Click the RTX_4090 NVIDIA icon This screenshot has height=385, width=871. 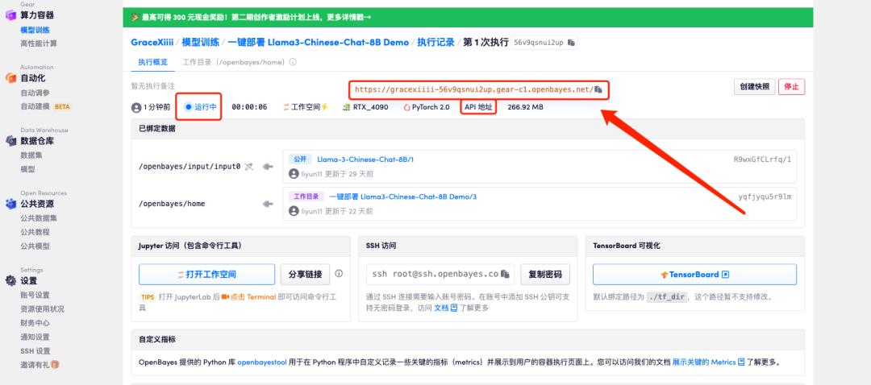(x=346, y=107)
